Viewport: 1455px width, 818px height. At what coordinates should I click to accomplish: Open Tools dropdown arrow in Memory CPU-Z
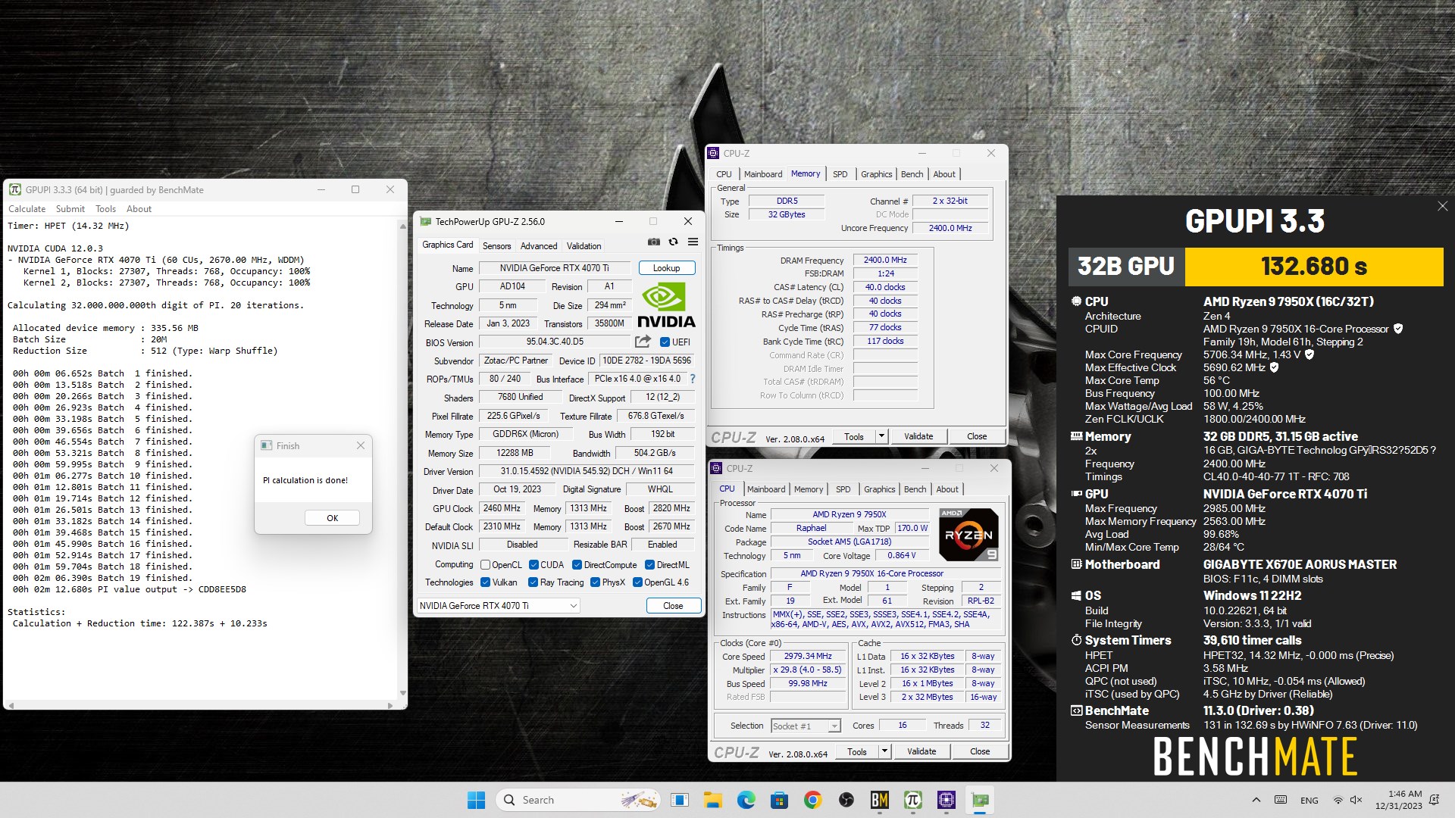pos(881,436)
